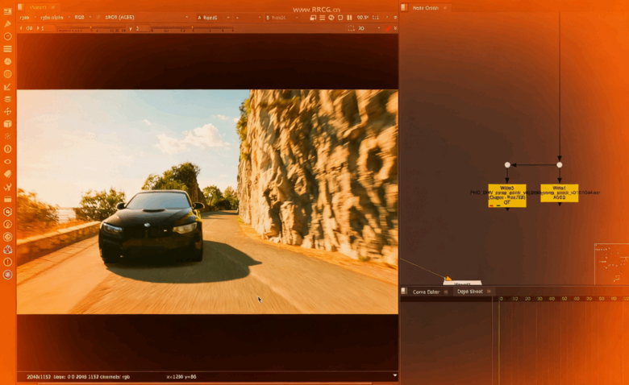Click the Transform nodes toolbar icon
This screenshot has height=385, width=629.
click(x=7, y=111)
